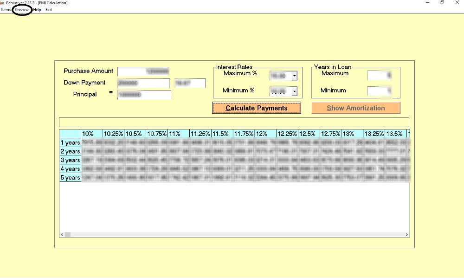
Task: Click the Maximum years in loan field
Action: 380,75
